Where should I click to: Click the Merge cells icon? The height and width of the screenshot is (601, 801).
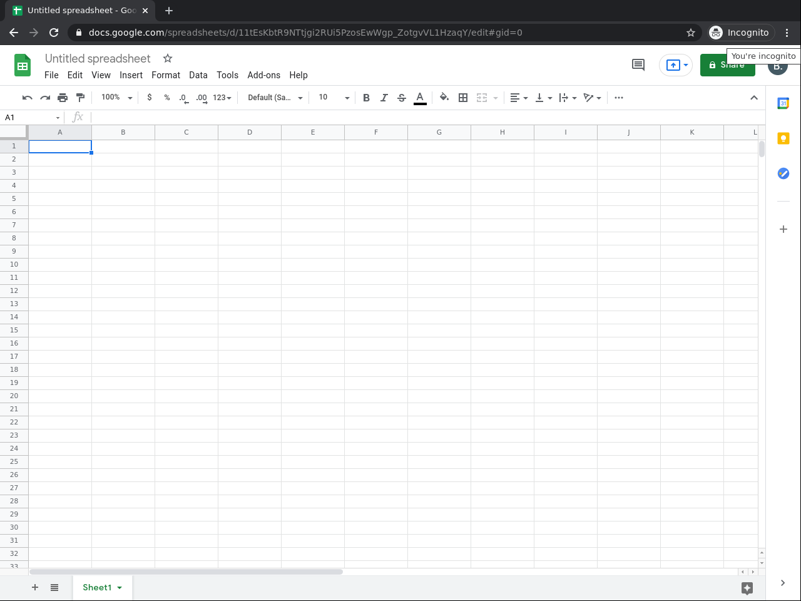[x=482, y=98]
